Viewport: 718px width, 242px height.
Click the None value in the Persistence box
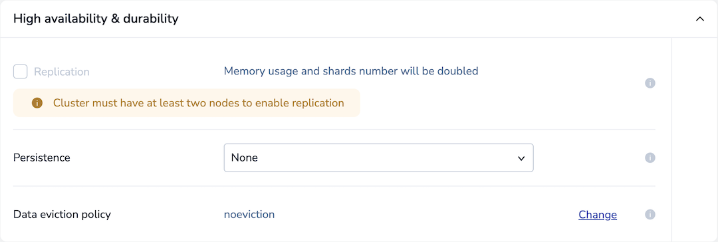click(x=245, y=158)
